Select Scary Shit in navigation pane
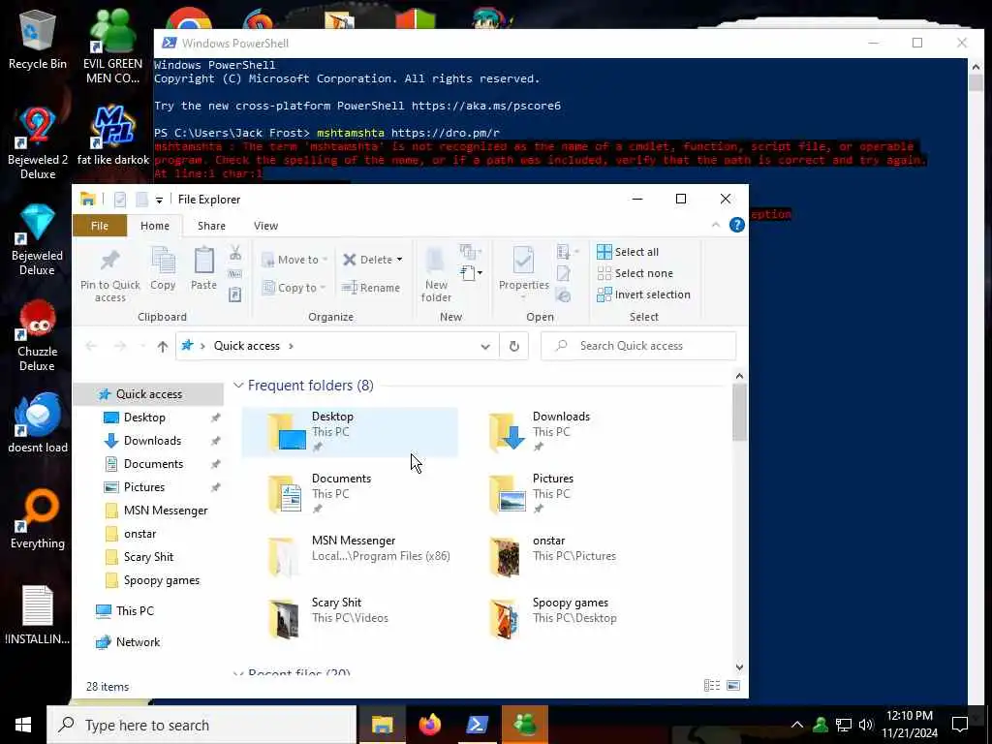Screen dimensions: 992x744 click(x=148, y=557)
